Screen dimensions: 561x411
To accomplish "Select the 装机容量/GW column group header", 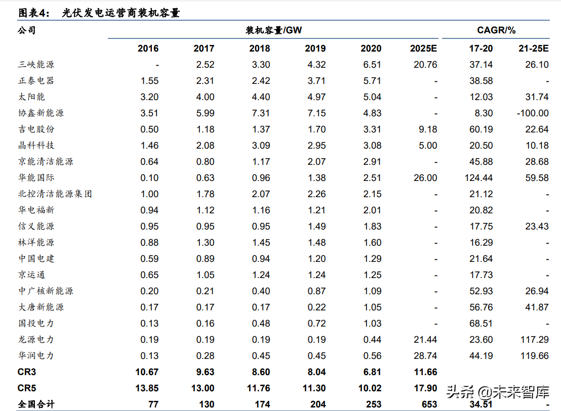I will 273,30.
